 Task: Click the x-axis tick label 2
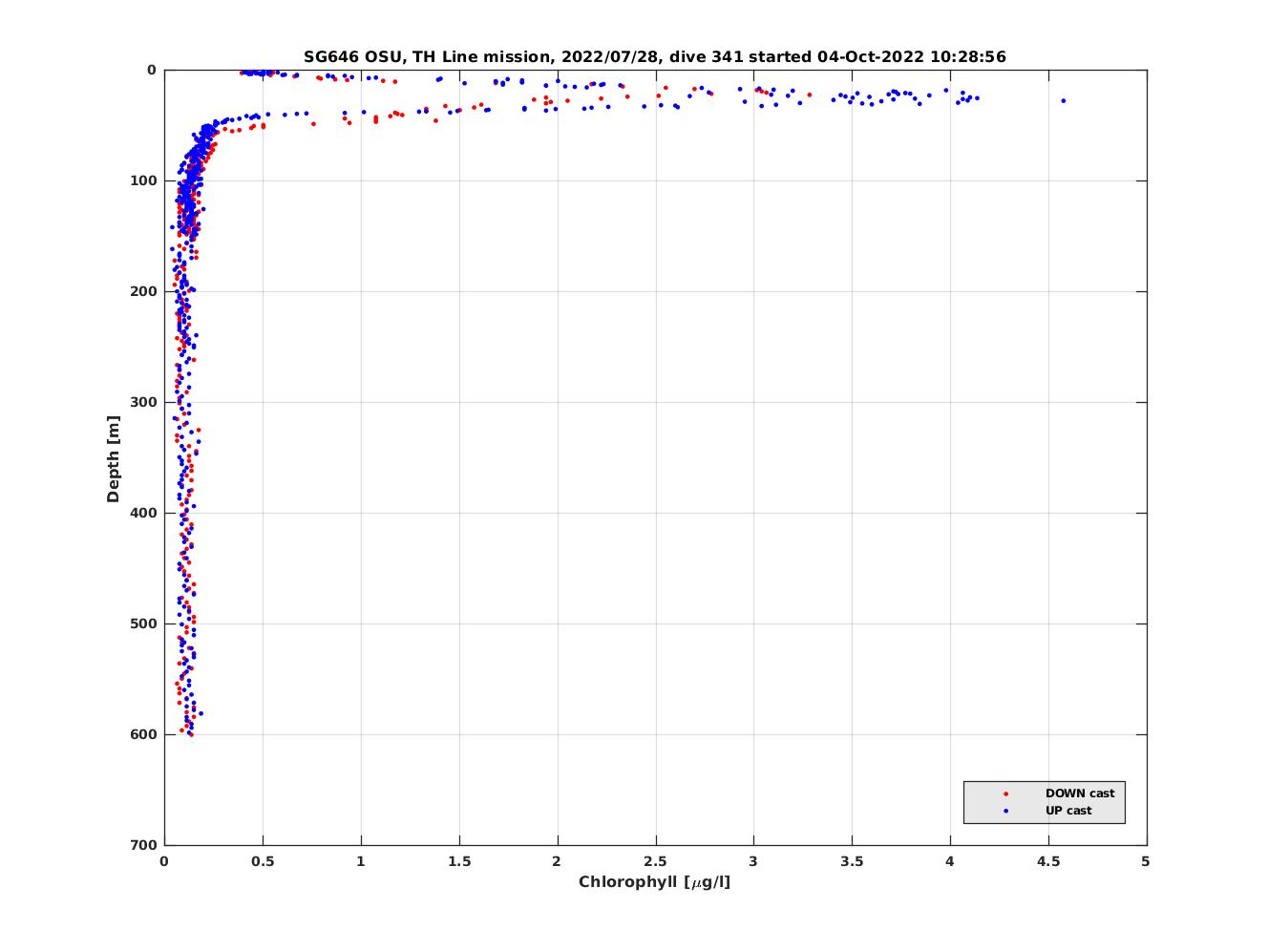[x=557, y=861]
